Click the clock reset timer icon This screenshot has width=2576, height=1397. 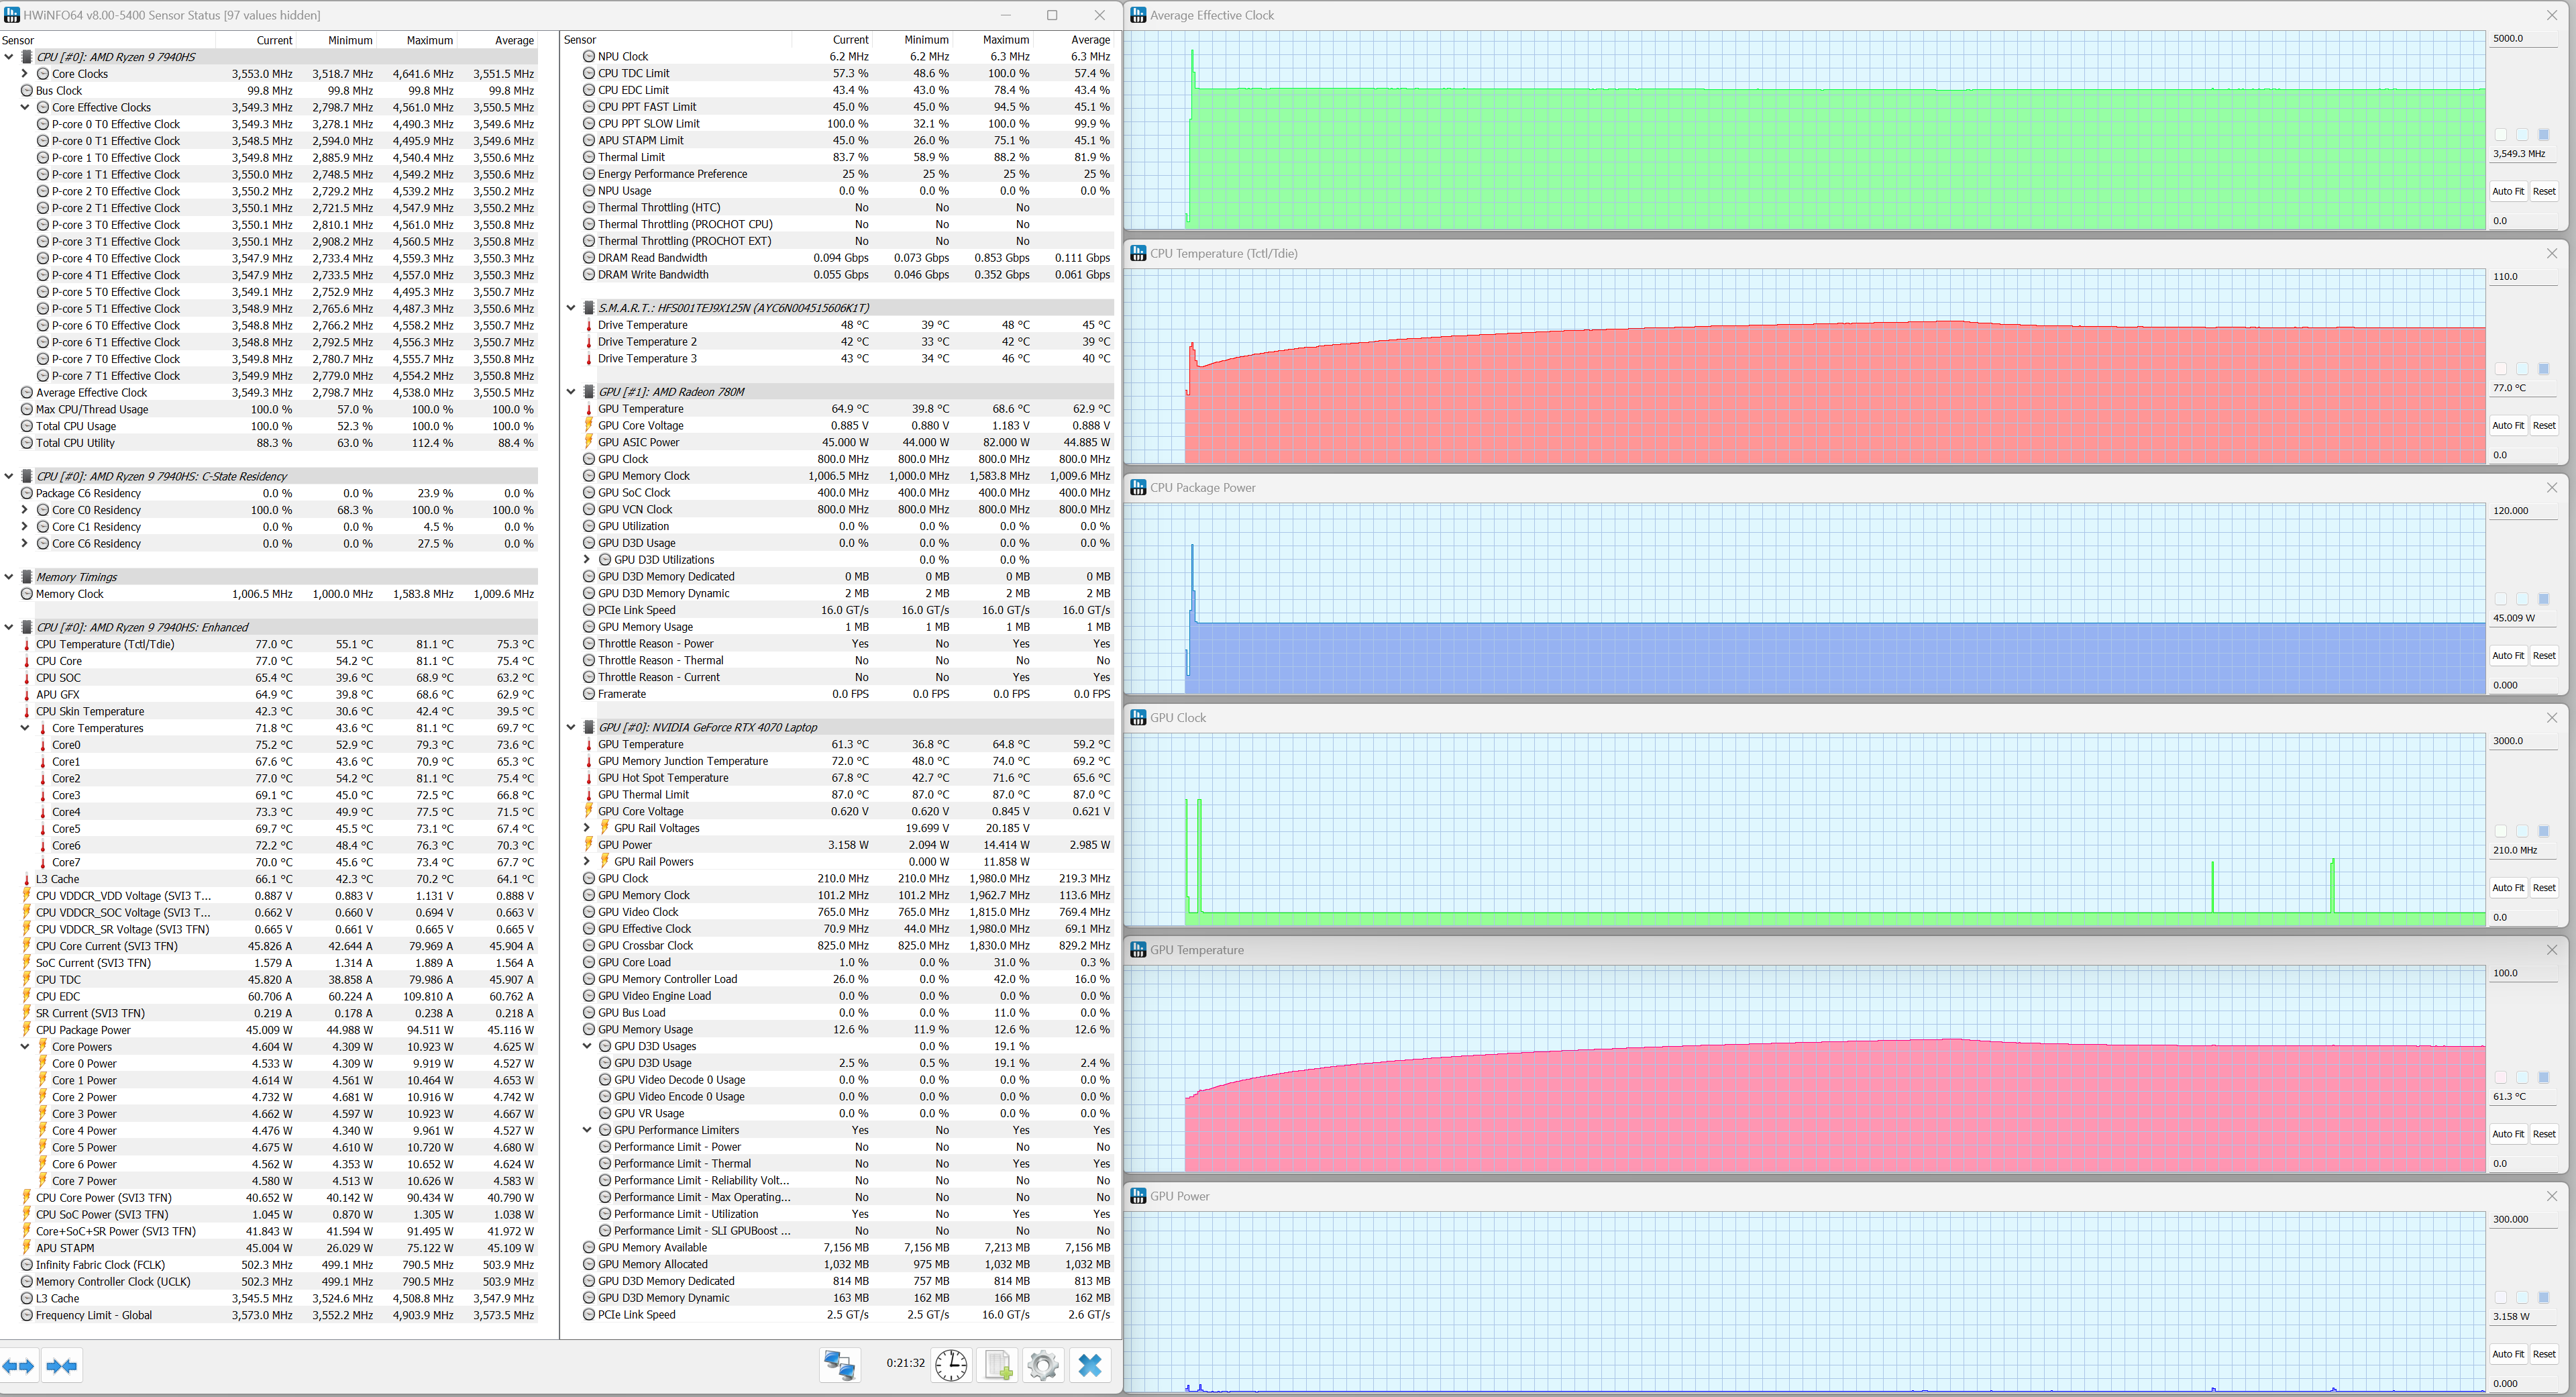[950, 1365]
